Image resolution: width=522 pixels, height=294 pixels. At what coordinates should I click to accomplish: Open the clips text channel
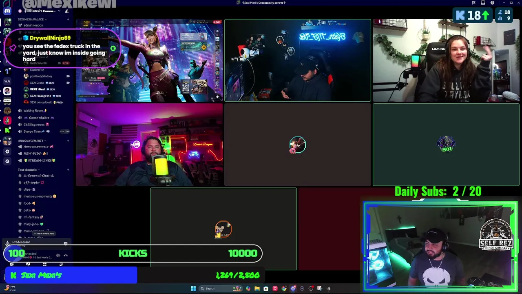tap(43, 189)
